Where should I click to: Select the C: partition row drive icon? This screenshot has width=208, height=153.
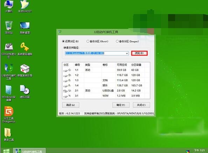click(x=65, y=70)
